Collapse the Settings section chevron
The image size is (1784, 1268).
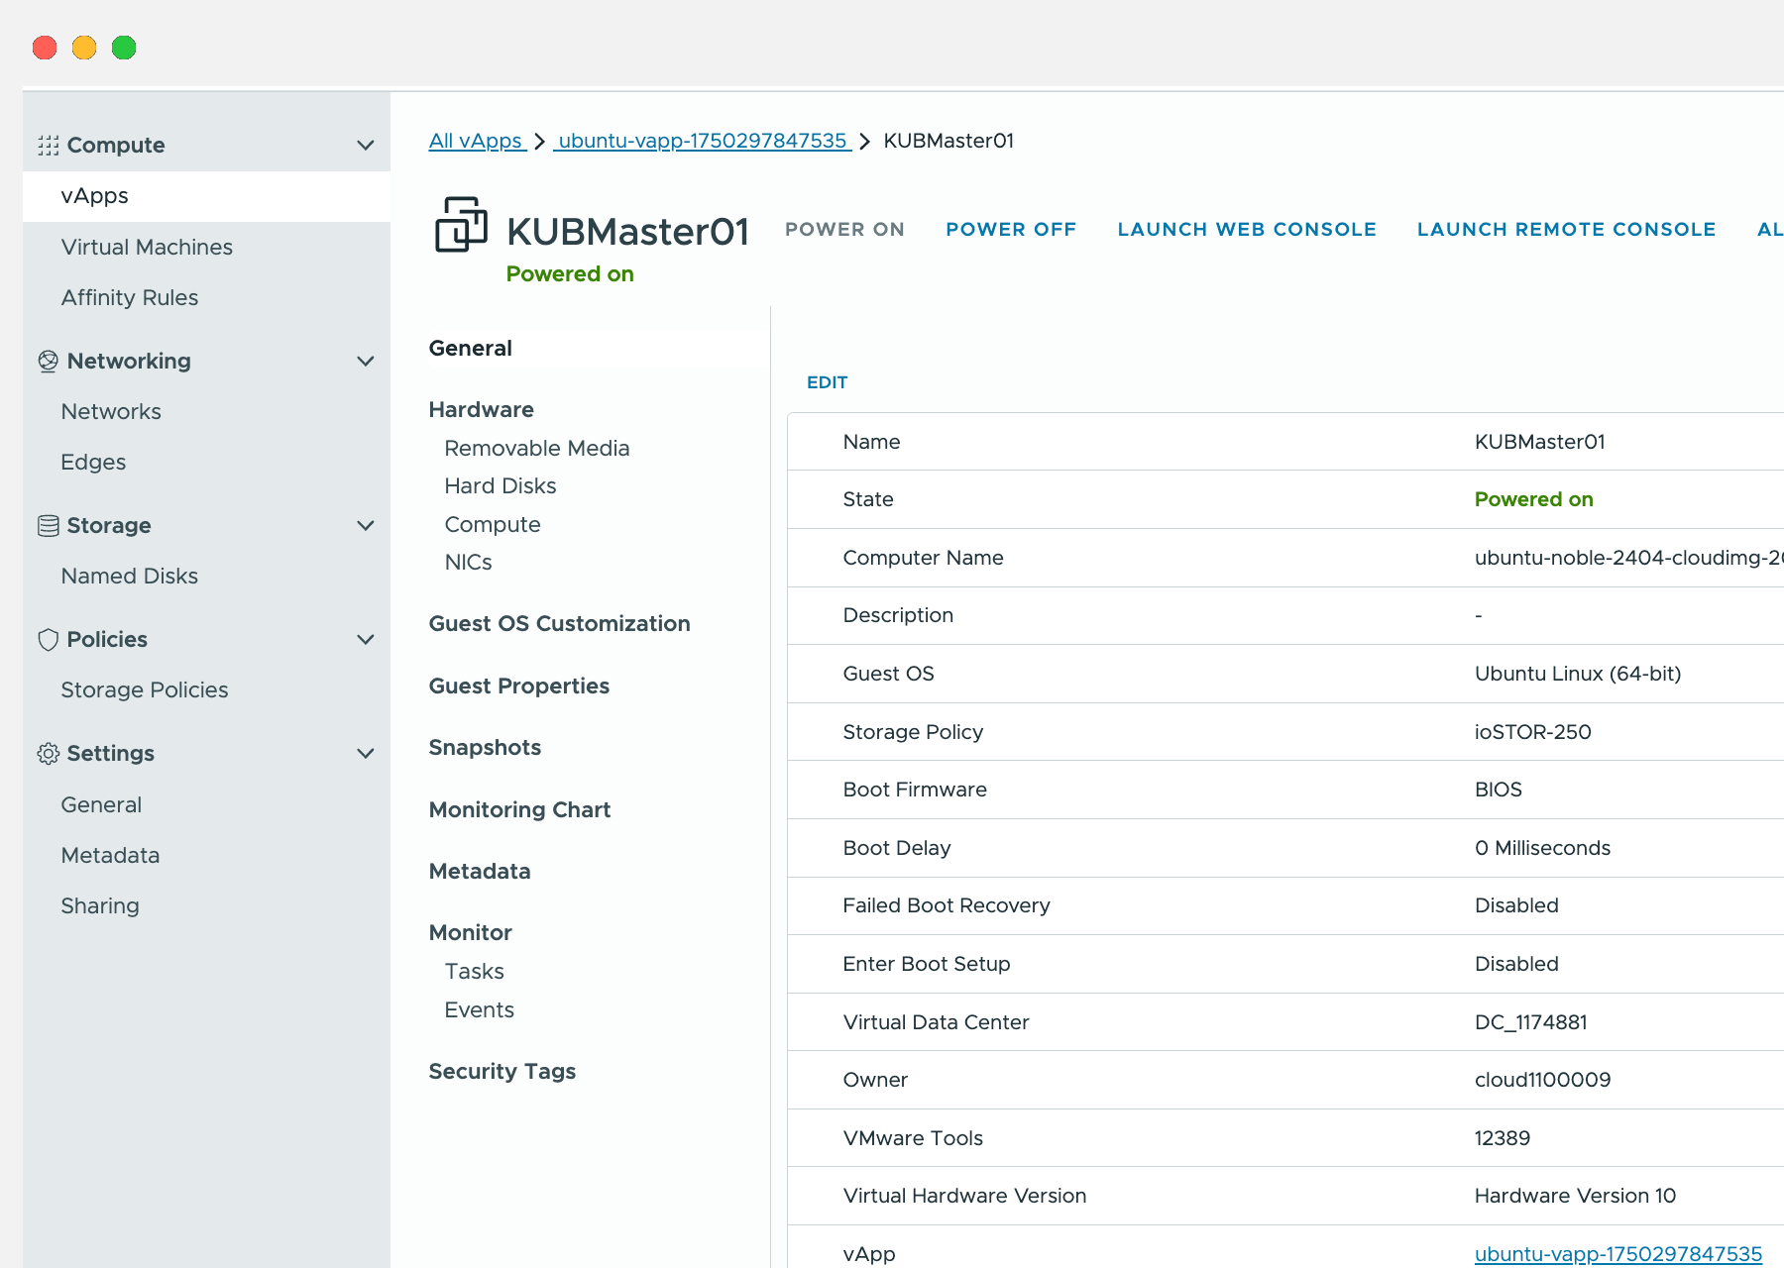(365, 754)
